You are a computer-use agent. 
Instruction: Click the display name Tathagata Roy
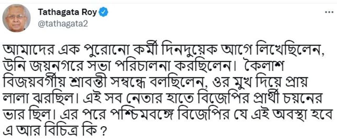click(67, 12)
